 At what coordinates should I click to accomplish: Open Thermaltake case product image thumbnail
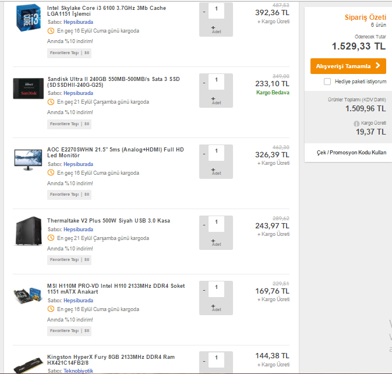pyautogui.click(x=29, y=231)
